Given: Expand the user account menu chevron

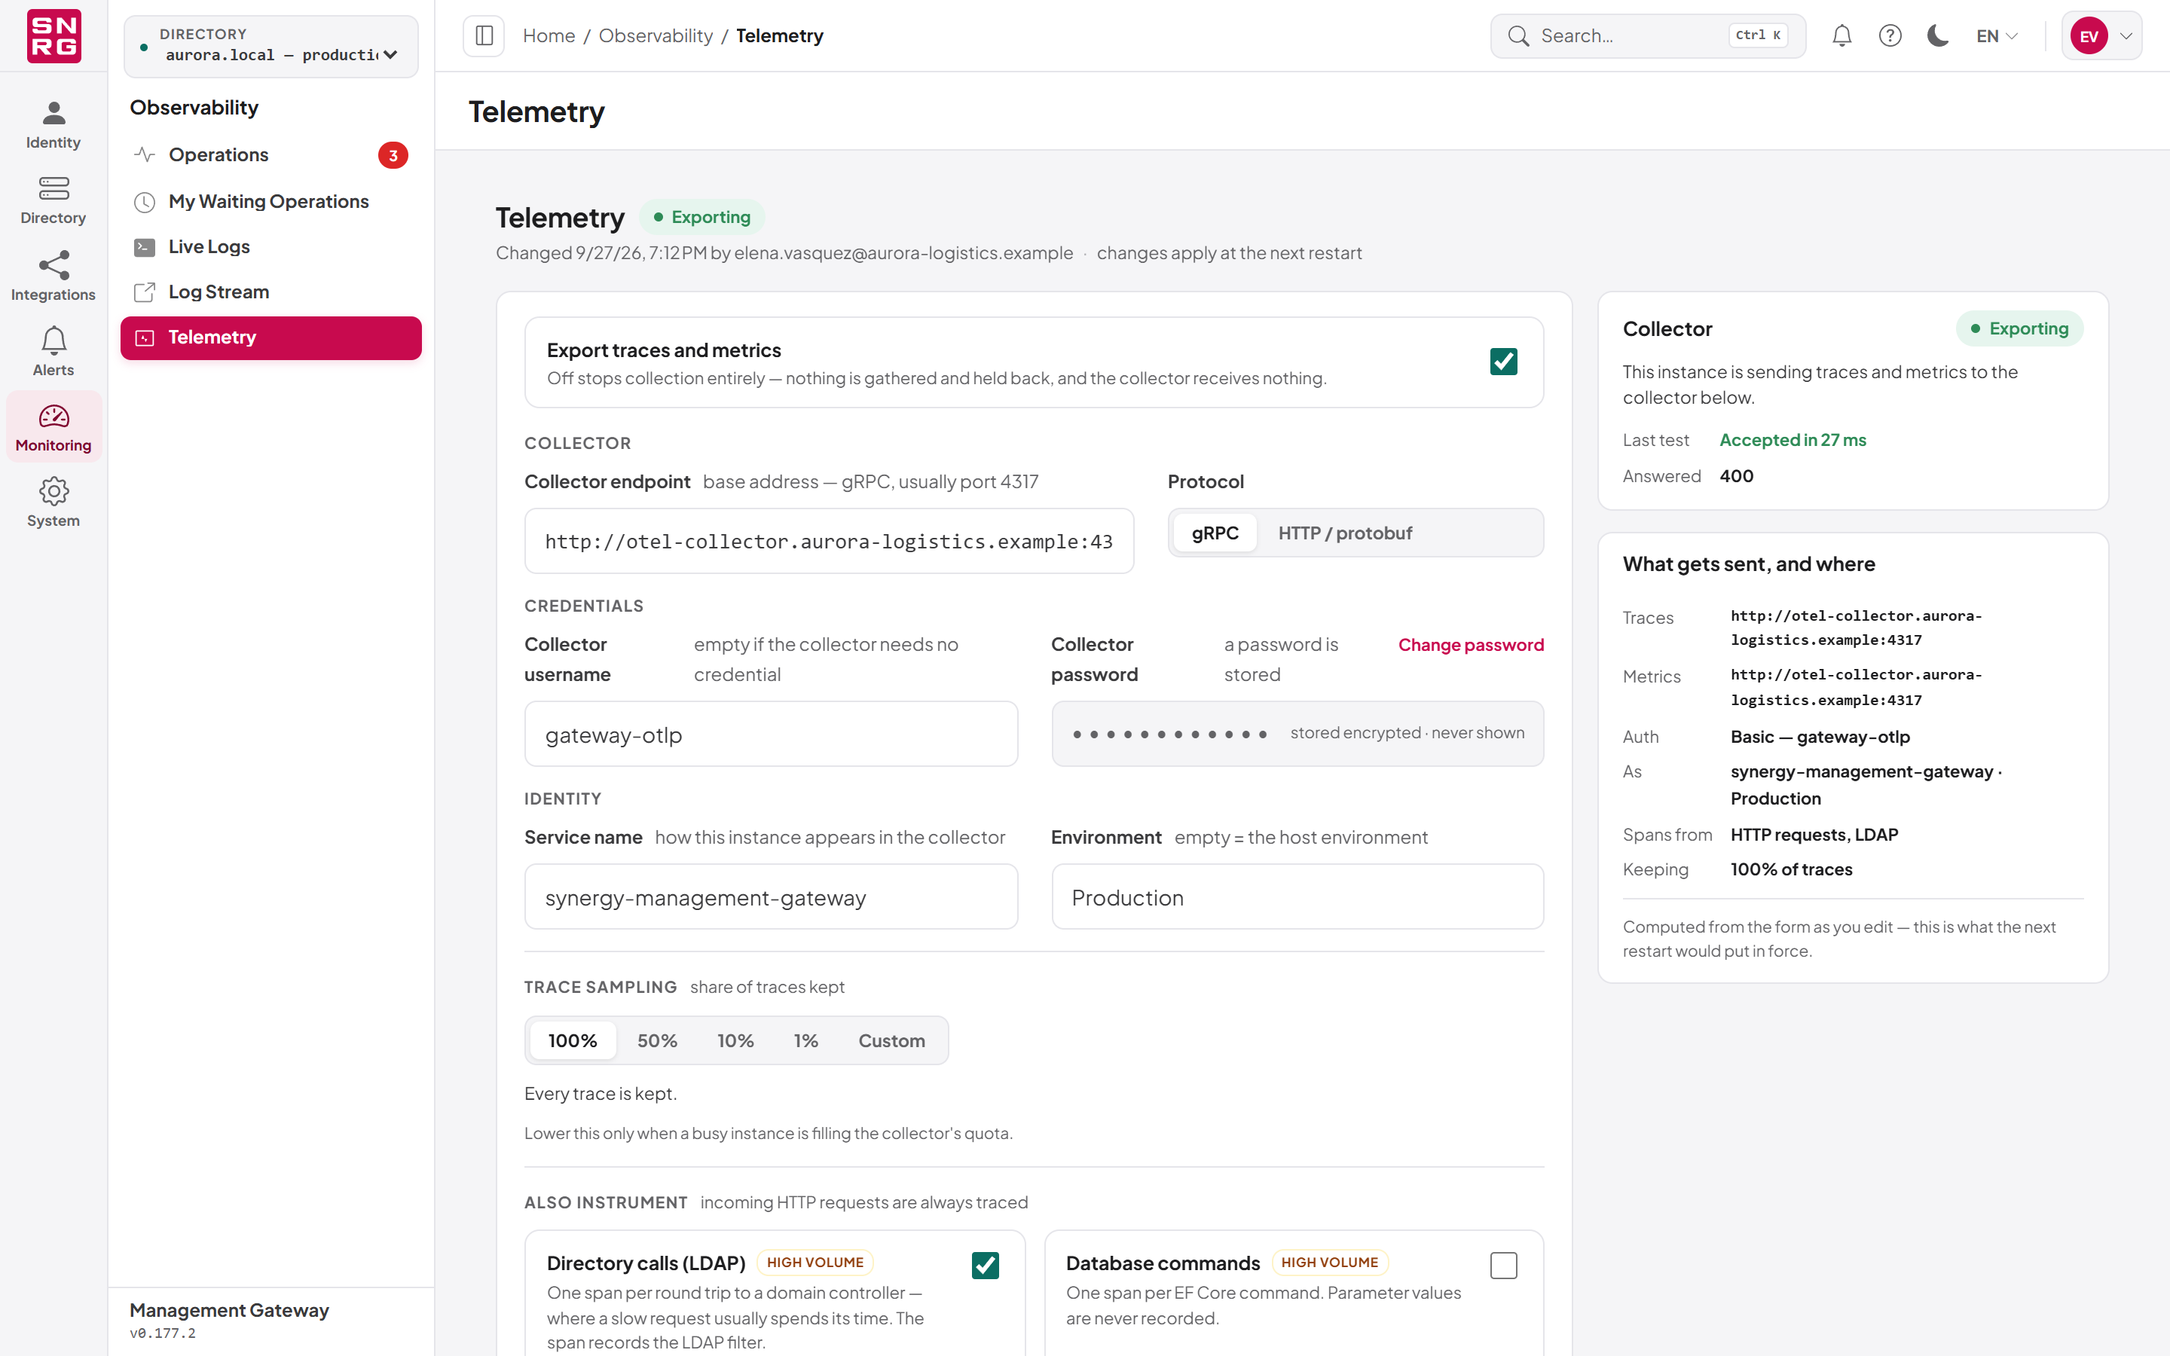Looking at the screenshot, I should [2126, 36].
